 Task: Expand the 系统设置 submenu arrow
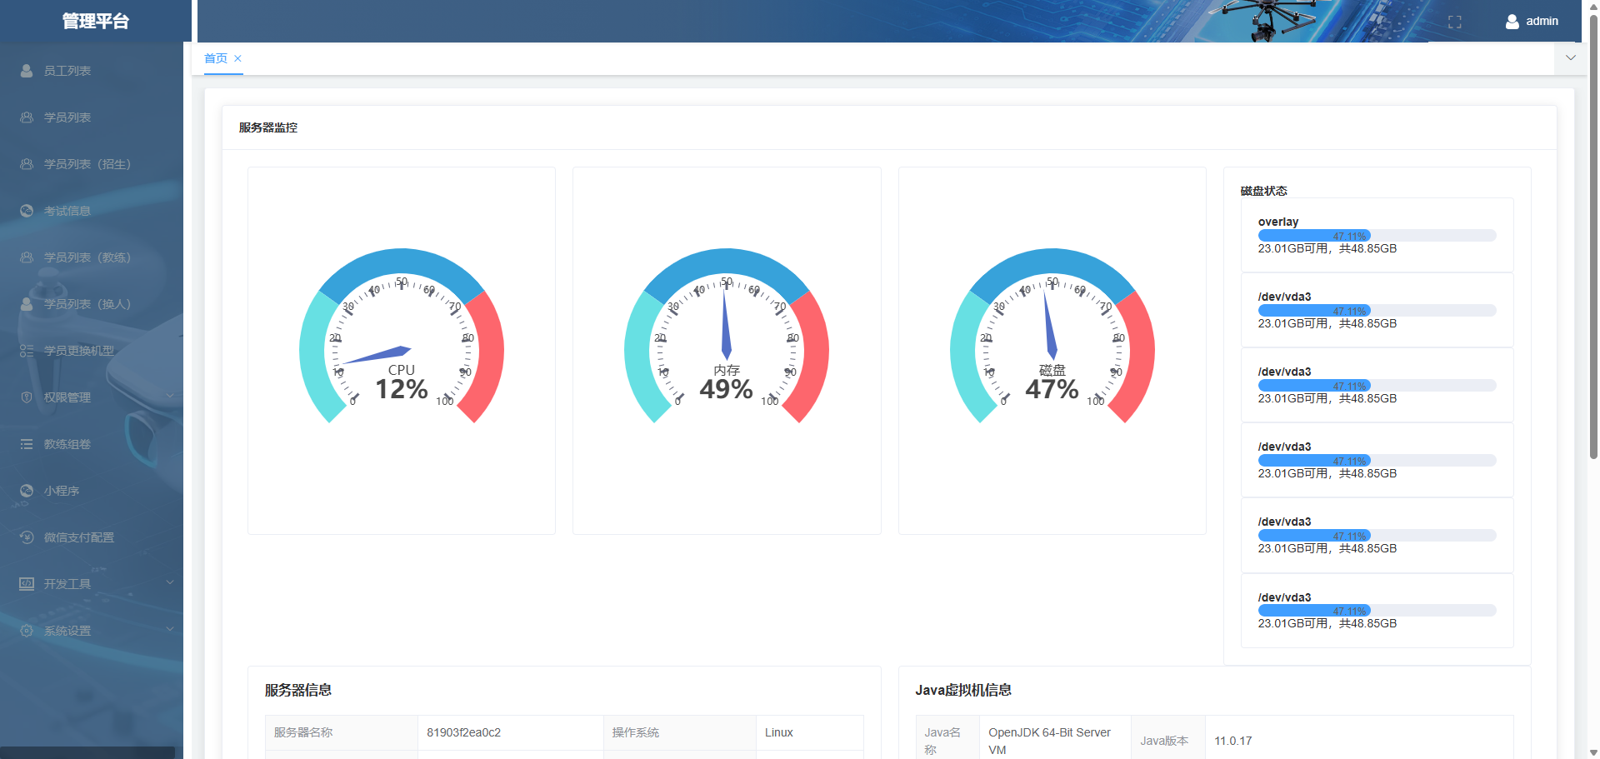[170, 630]
